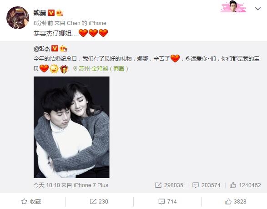Toggle 收藏 favorite on this post

coord(31,202)
